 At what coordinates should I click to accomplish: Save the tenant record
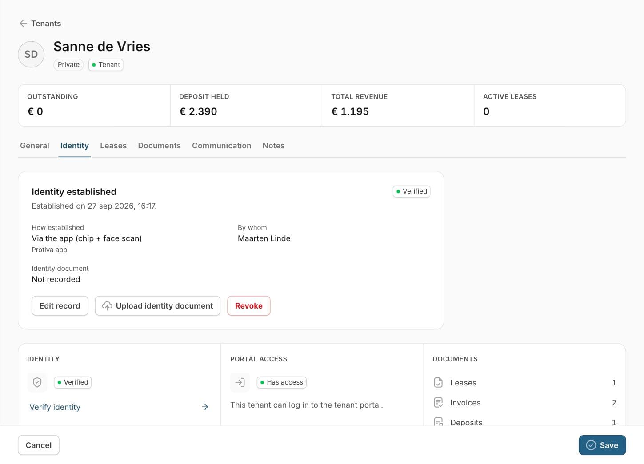tap(602, 445)
